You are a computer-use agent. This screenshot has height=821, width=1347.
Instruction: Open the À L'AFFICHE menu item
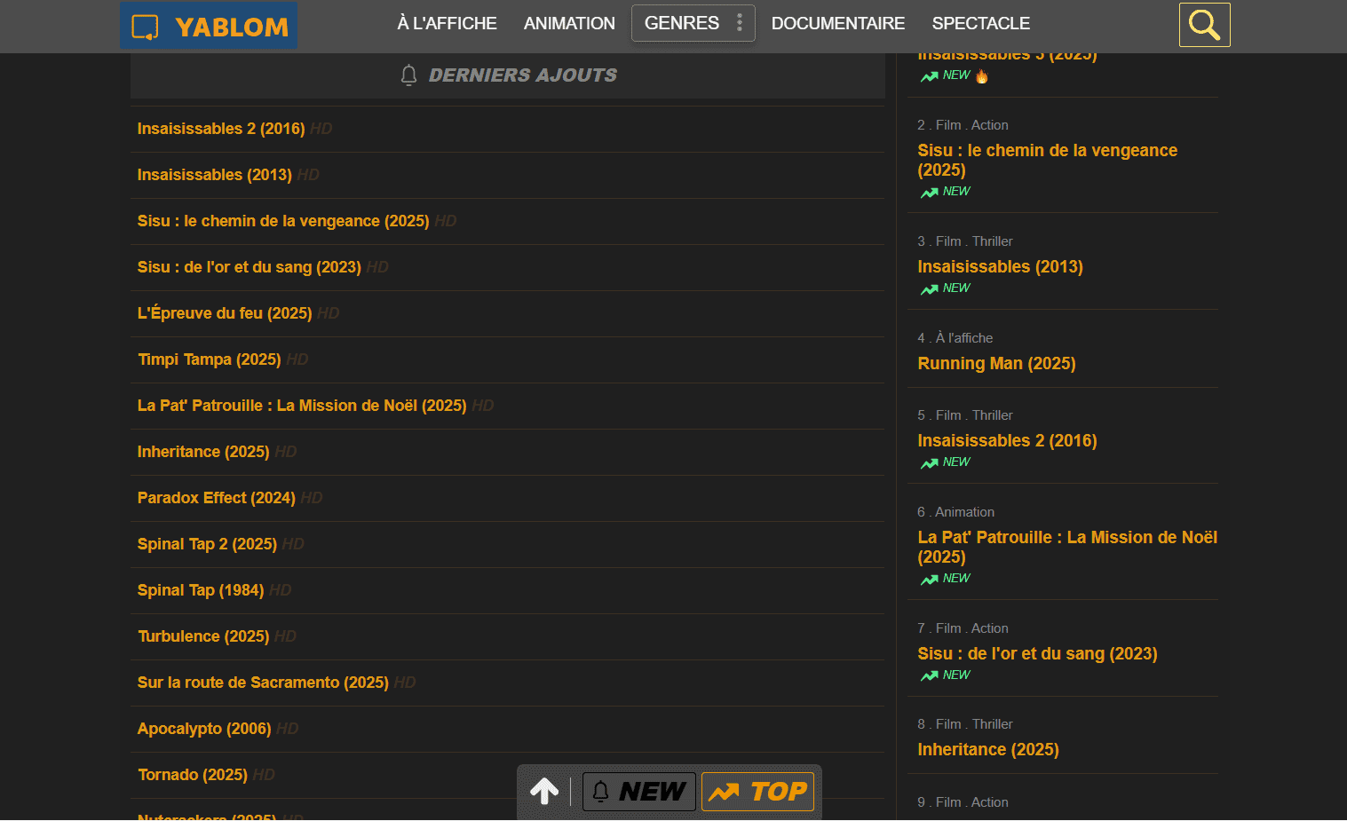click(447, 23)
